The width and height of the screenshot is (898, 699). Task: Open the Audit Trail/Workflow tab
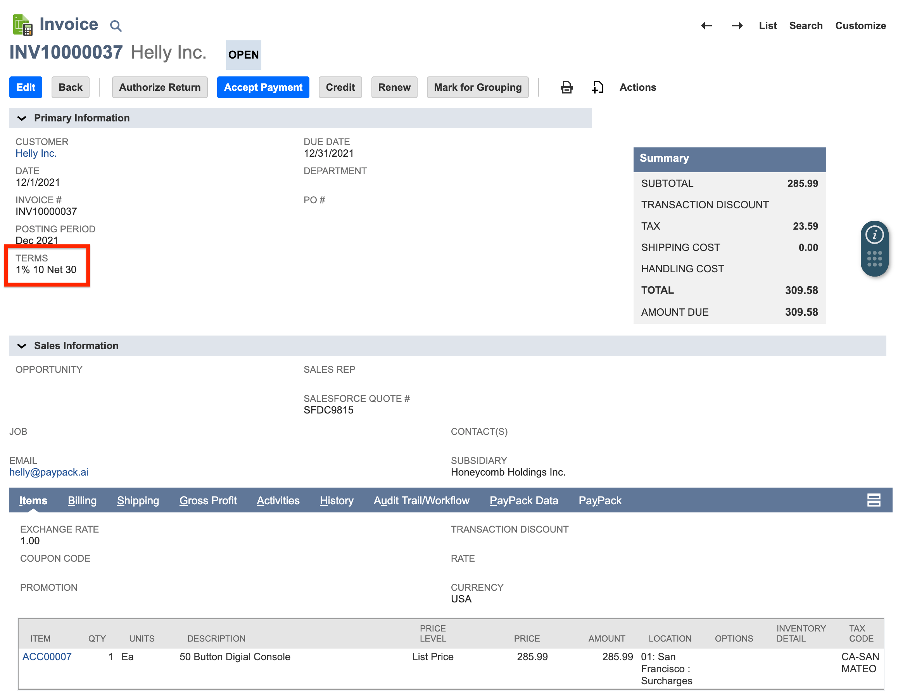pyautogui.click(x=421, y=500)
